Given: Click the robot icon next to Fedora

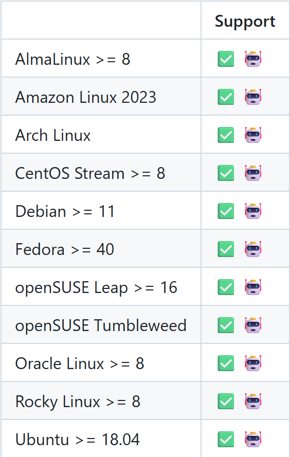Looking at the screenshot, I should coord(253,249).
